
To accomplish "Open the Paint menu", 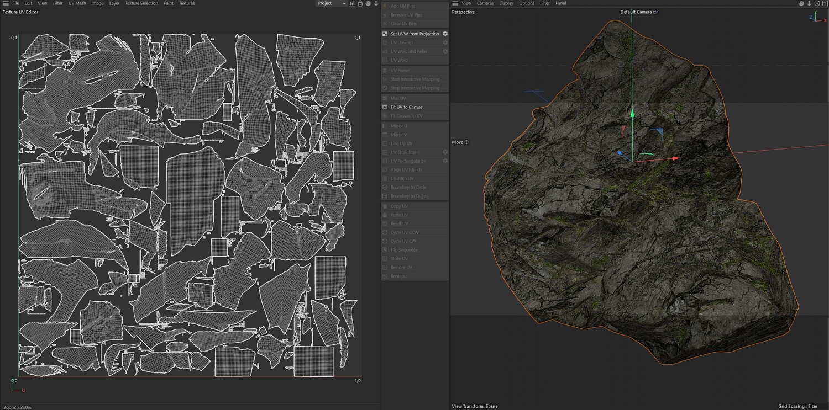I will tap(169, 3).
